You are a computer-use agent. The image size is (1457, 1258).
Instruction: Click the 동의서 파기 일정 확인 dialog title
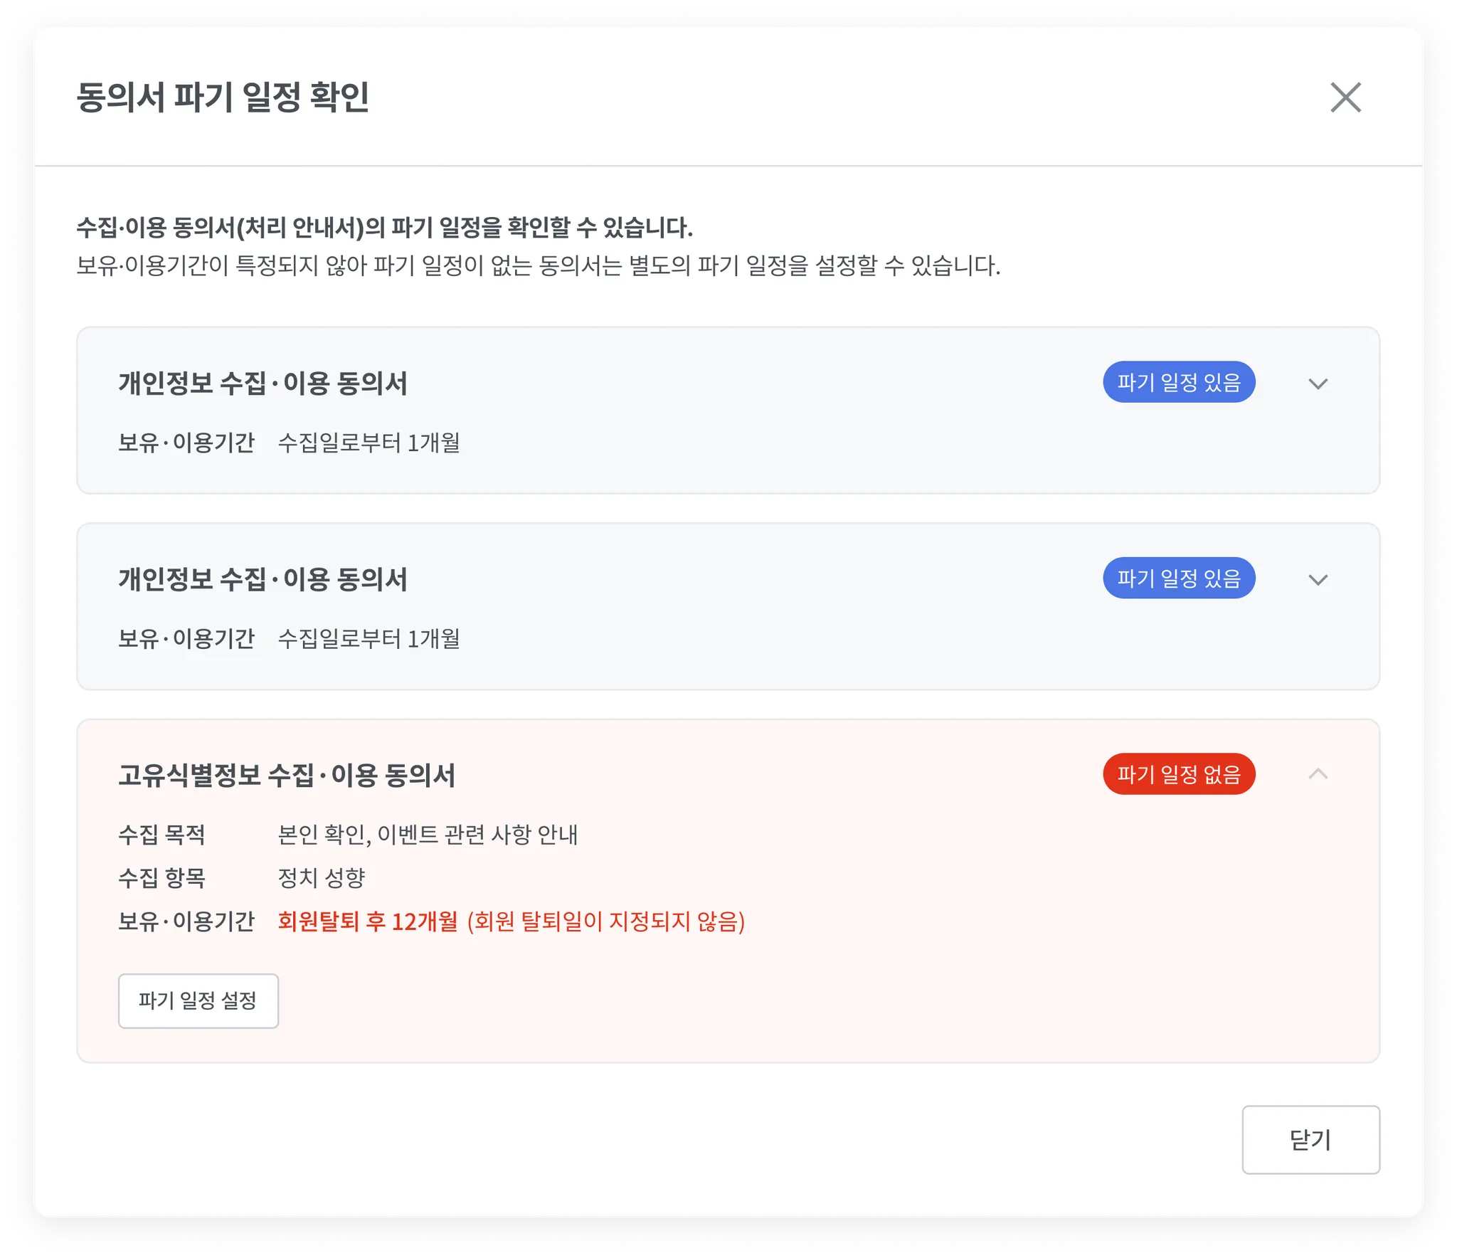pos(223,97)
